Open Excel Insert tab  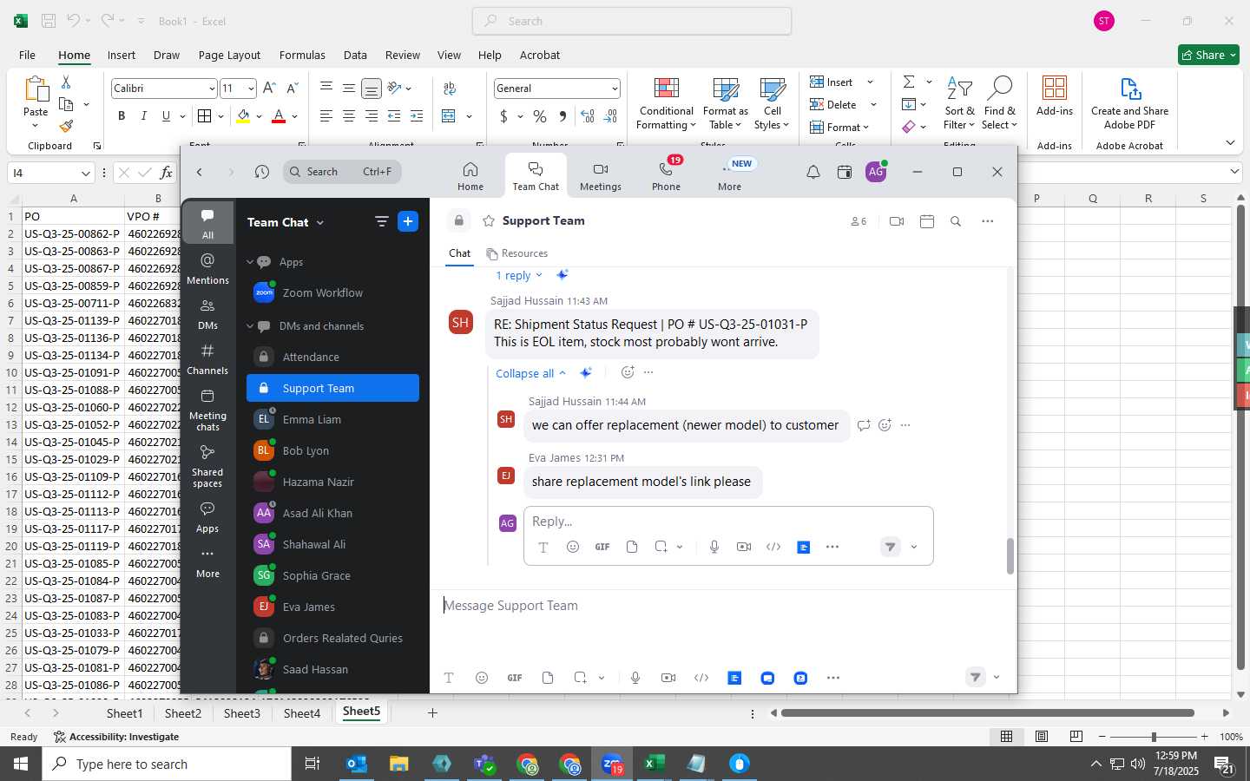click(x=122, y=55)
